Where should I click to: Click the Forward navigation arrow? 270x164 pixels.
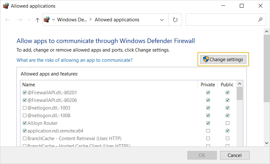[x=20, y=20]
